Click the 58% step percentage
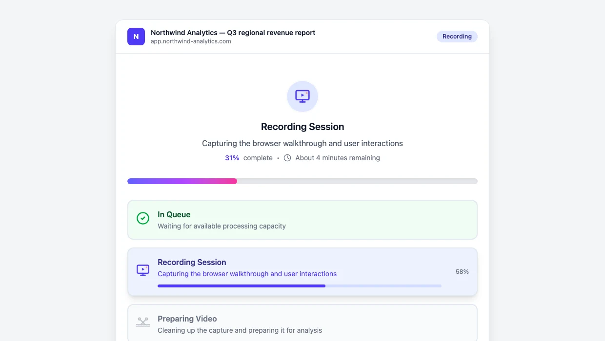 tap(462, 272)
